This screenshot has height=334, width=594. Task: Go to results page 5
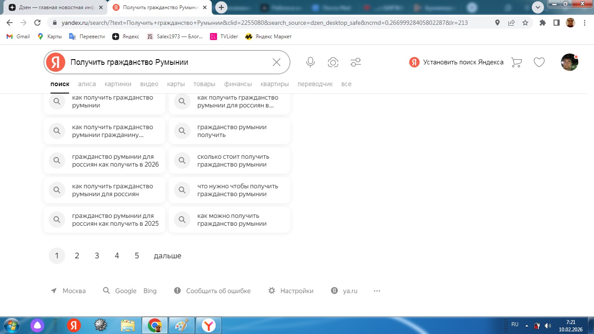(137, 256)
